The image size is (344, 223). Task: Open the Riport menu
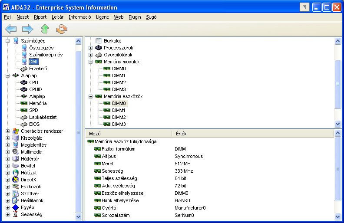click(40, 17)
